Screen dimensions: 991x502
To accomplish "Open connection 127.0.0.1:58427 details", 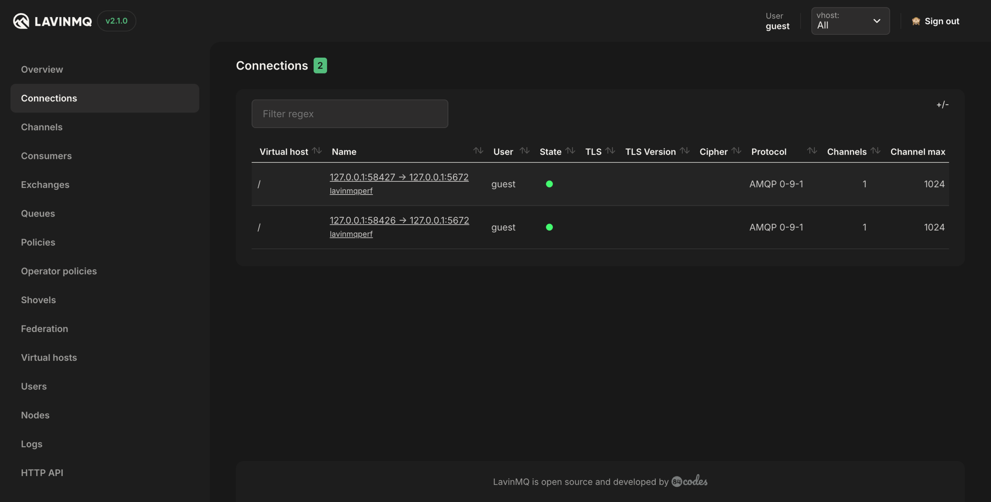I will coord(399,177).
